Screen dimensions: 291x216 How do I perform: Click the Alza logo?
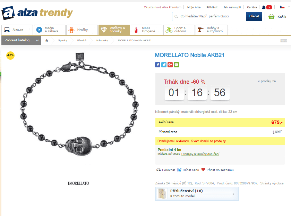tap(37, 13)
